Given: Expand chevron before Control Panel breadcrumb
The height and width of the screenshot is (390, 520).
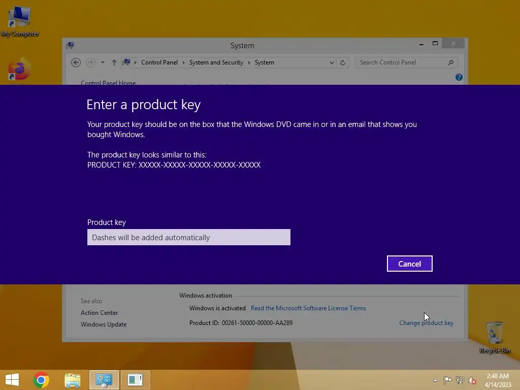Looking at the screenshot, I should [135, 62].
